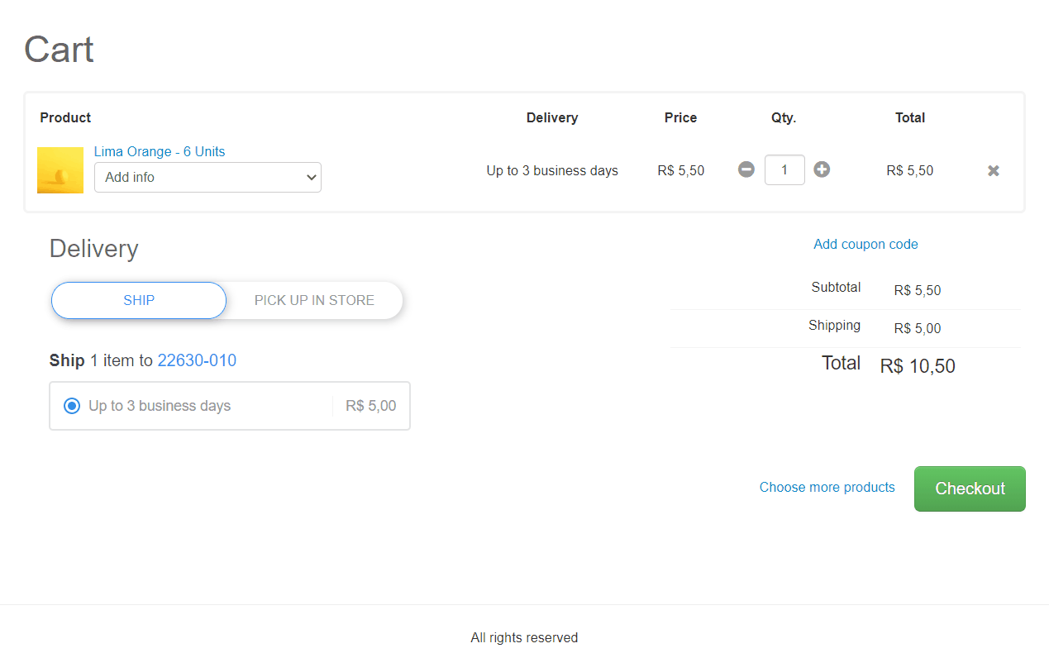Click the R$ 10,50 order total

pyautogui.click(x=918, y=366)
